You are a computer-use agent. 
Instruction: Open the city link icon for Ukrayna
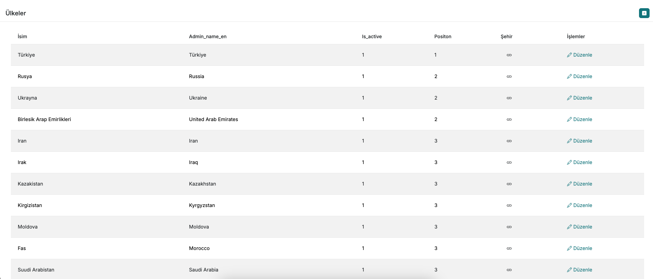509,98
